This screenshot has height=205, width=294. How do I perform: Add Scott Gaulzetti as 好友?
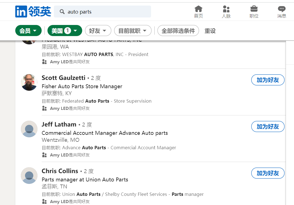268,80
